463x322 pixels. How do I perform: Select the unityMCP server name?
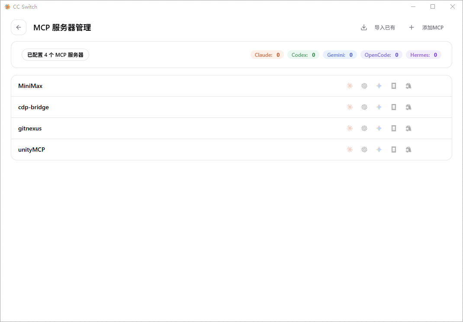click(32, 150)
